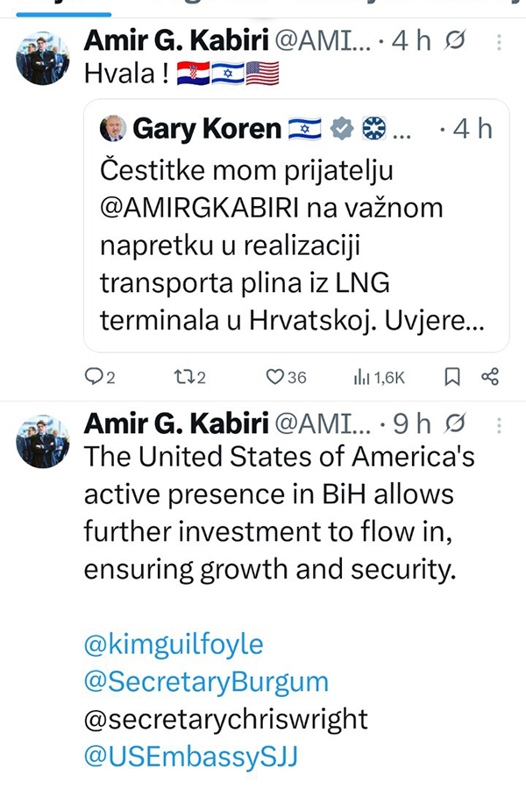Open profile picture on the 9 h tweet
Screen dimensions: 526x789
(43, 441)
